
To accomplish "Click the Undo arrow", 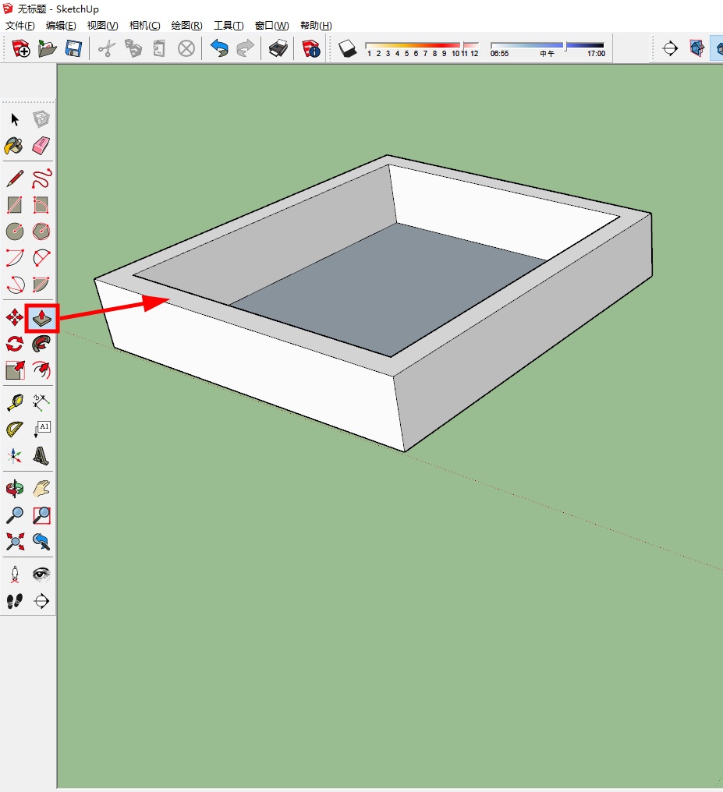I will coord(218,48).
